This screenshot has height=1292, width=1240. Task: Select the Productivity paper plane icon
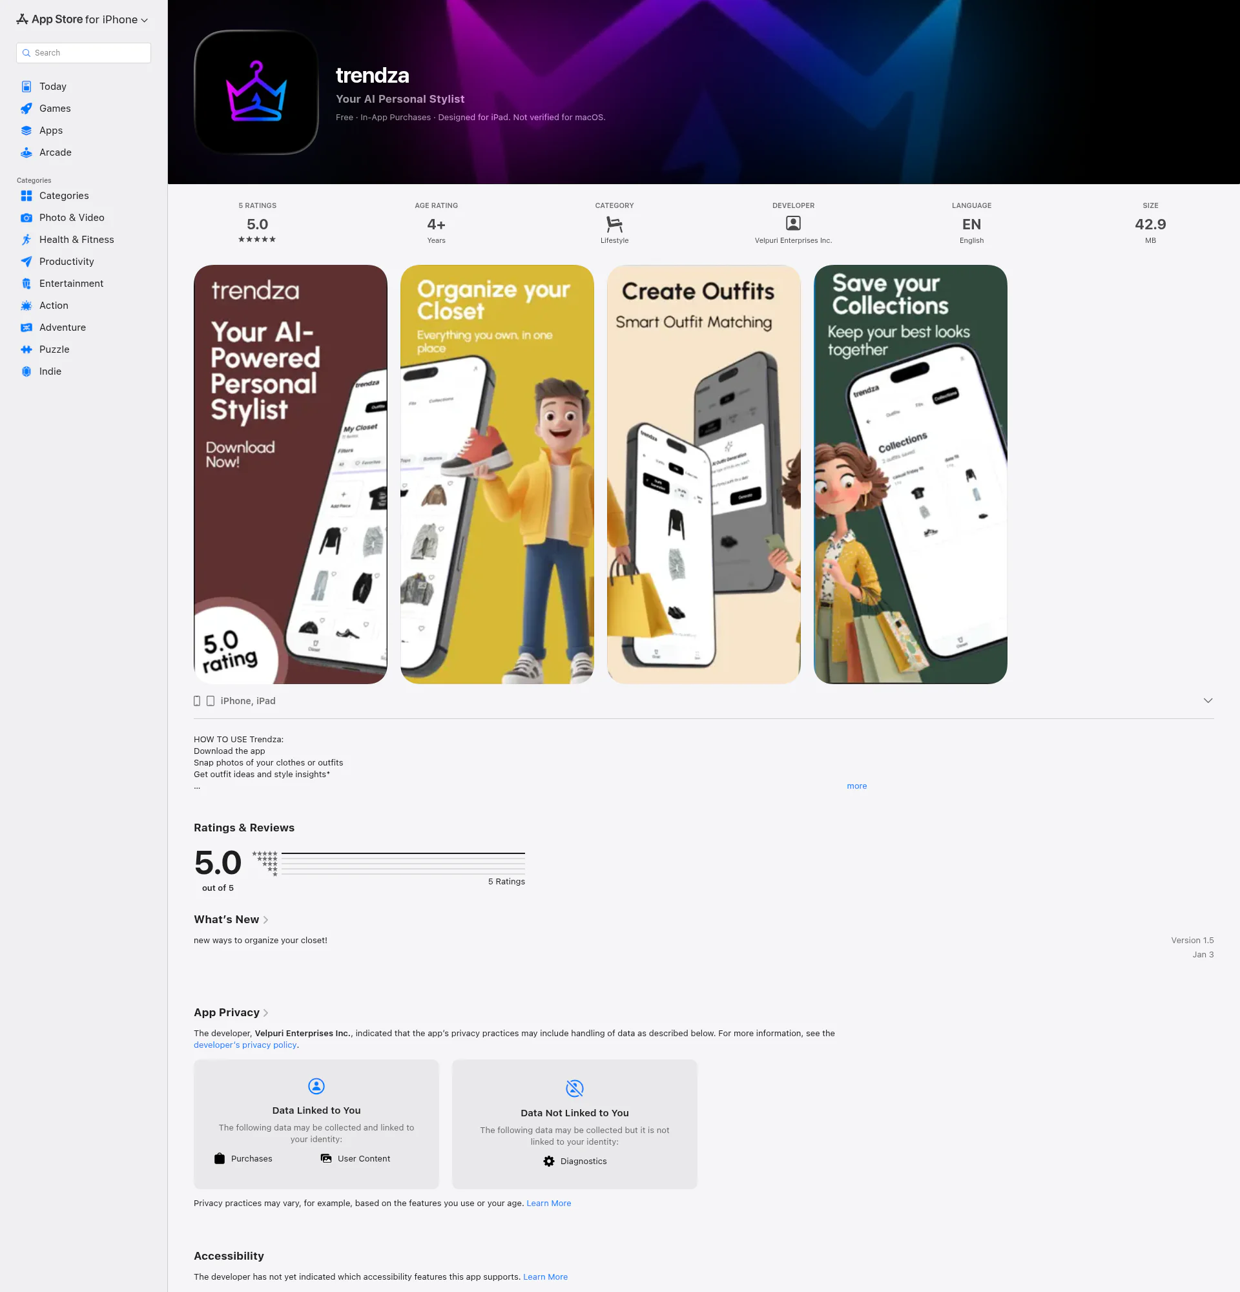26,262
